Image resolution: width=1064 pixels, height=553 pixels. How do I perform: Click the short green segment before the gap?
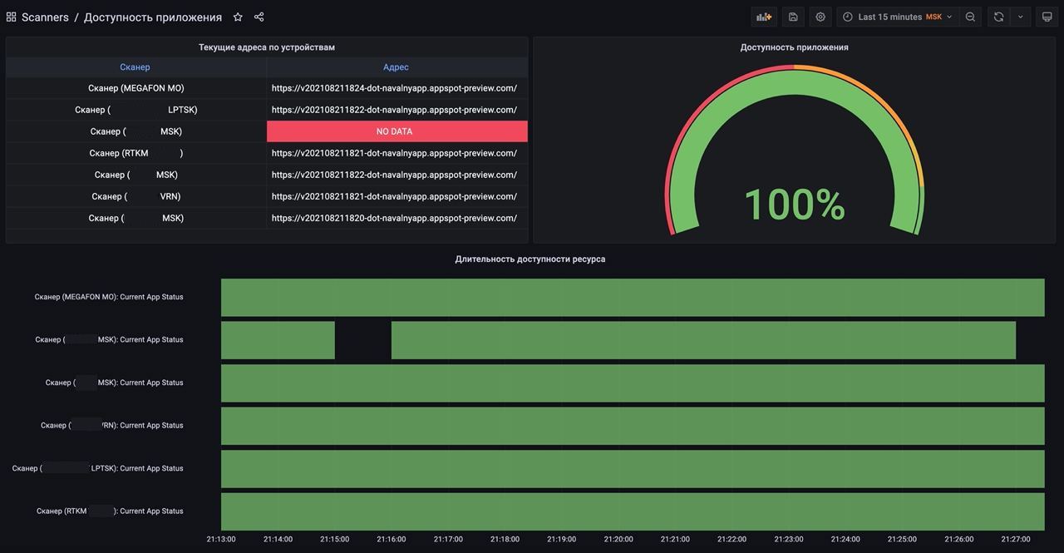tap(278, 340)
